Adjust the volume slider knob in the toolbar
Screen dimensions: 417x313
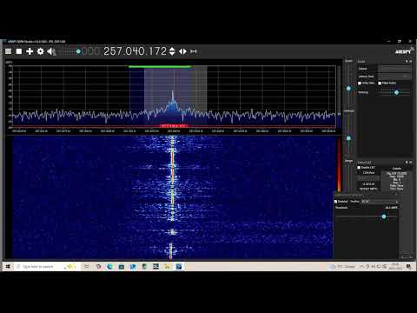click(x=78, y=51)
